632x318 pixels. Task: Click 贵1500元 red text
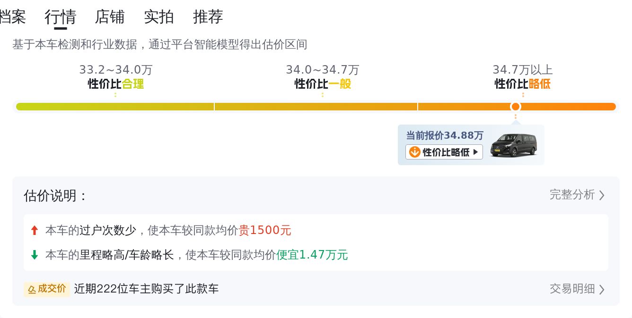265,230
